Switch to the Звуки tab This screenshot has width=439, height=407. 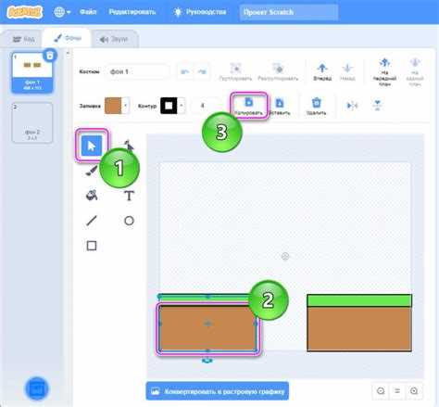[114, 39]
